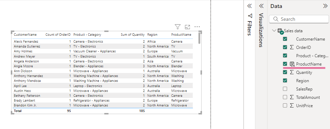330x129 pixels.
Task: Click the Sales data table icon
Action: coord(280,31)
